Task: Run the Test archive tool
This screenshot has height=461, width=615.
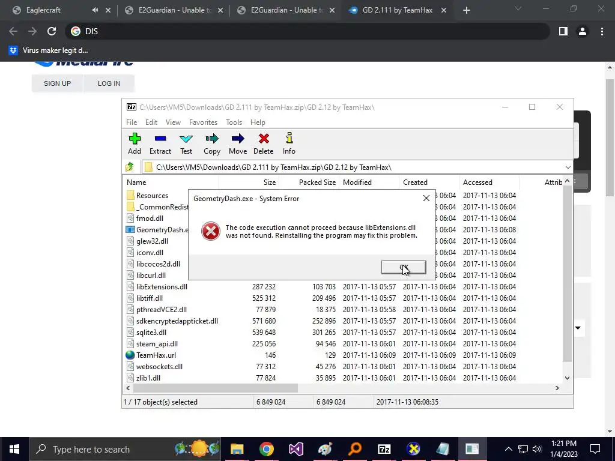Action: [x=186, y=143]
